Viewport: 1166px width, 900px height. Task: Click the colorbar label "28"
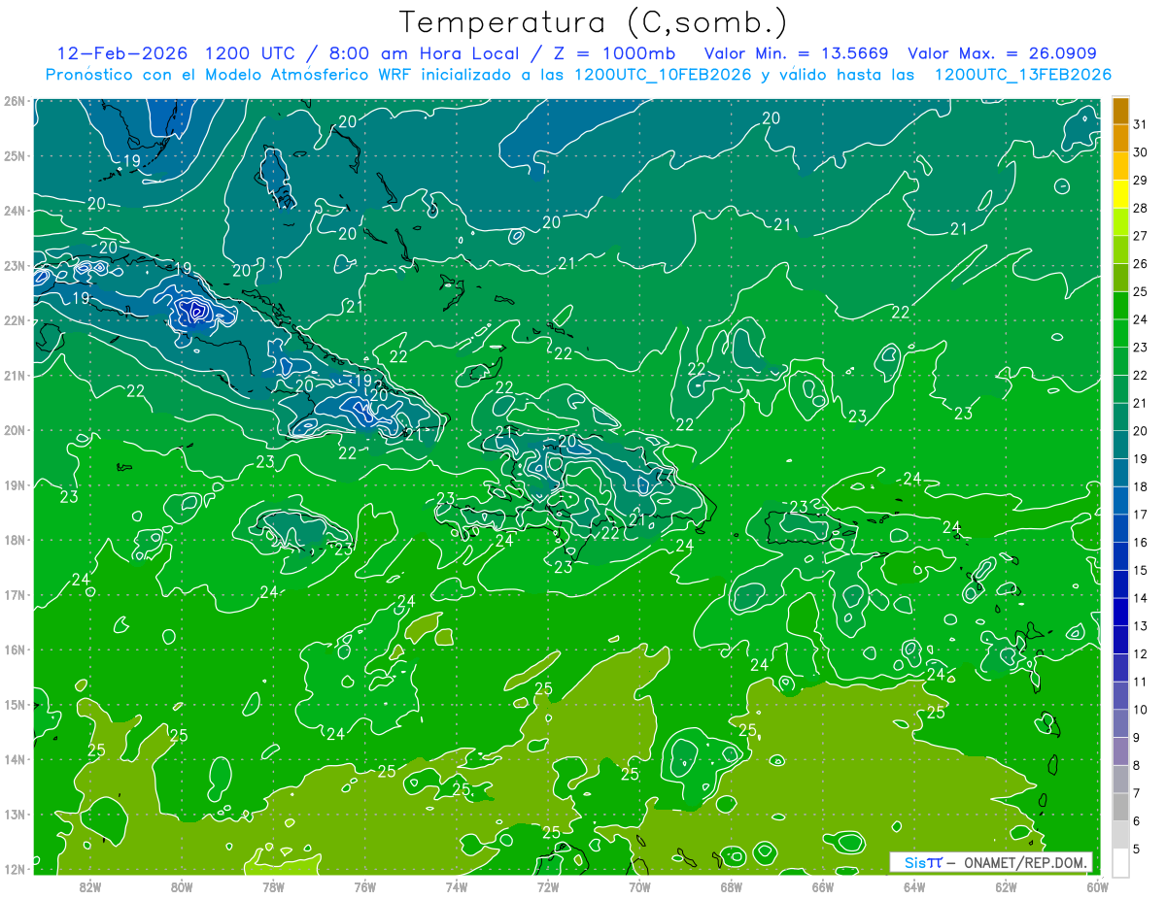tap(1141, 208)
